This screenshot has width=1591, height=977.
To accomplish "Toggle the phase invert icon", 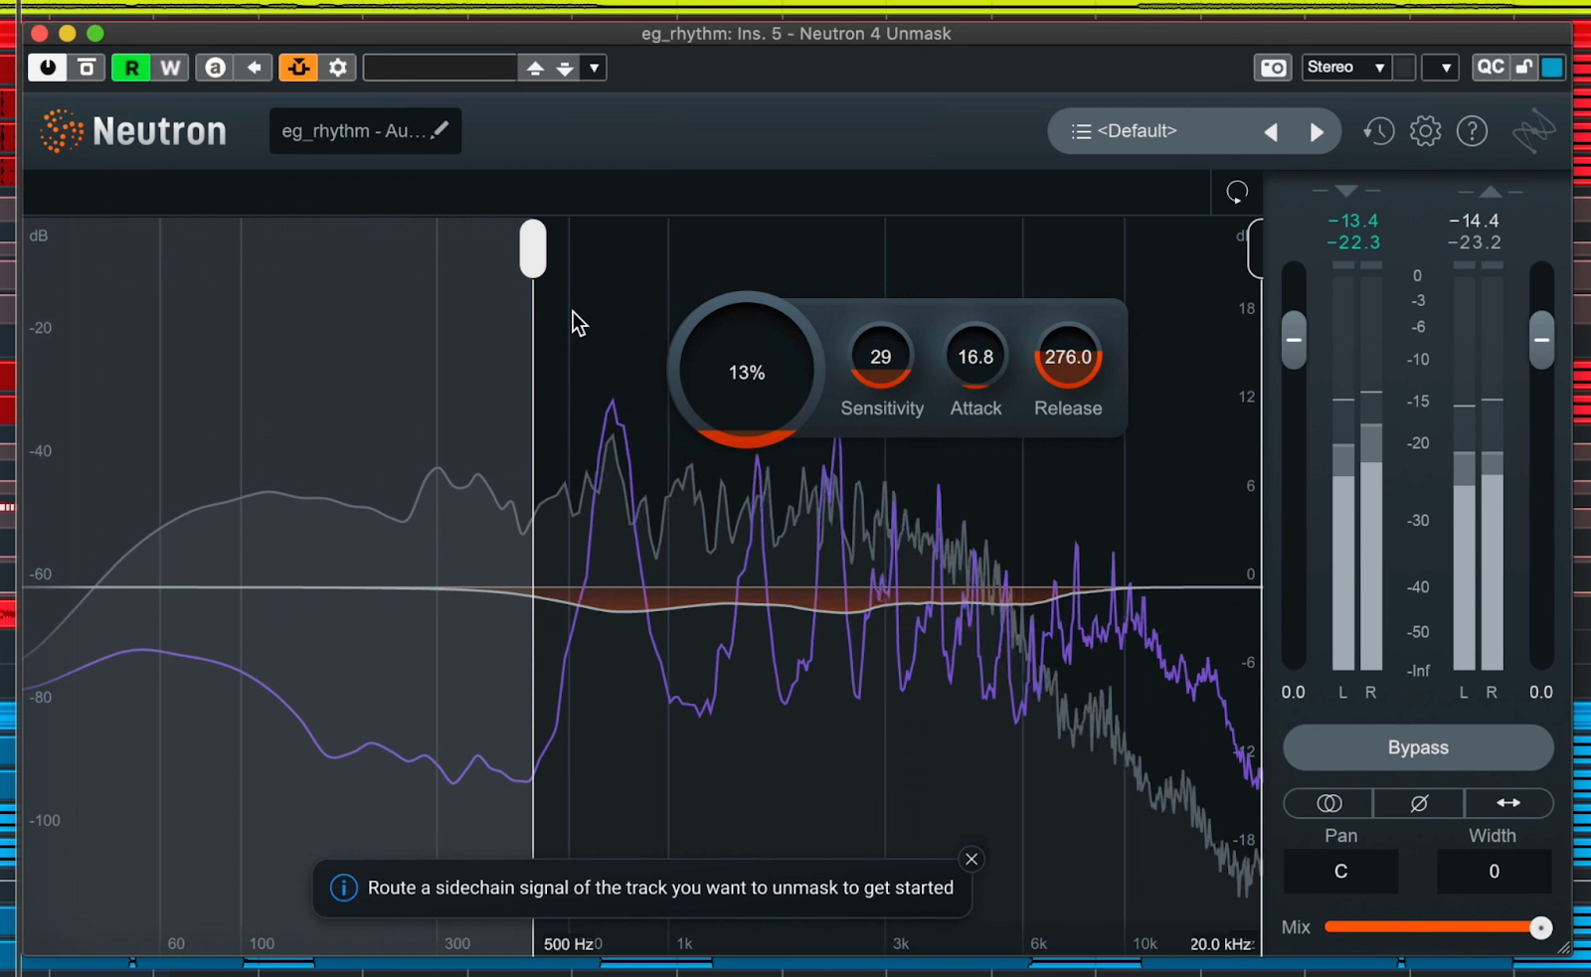I will [1419, 803].
